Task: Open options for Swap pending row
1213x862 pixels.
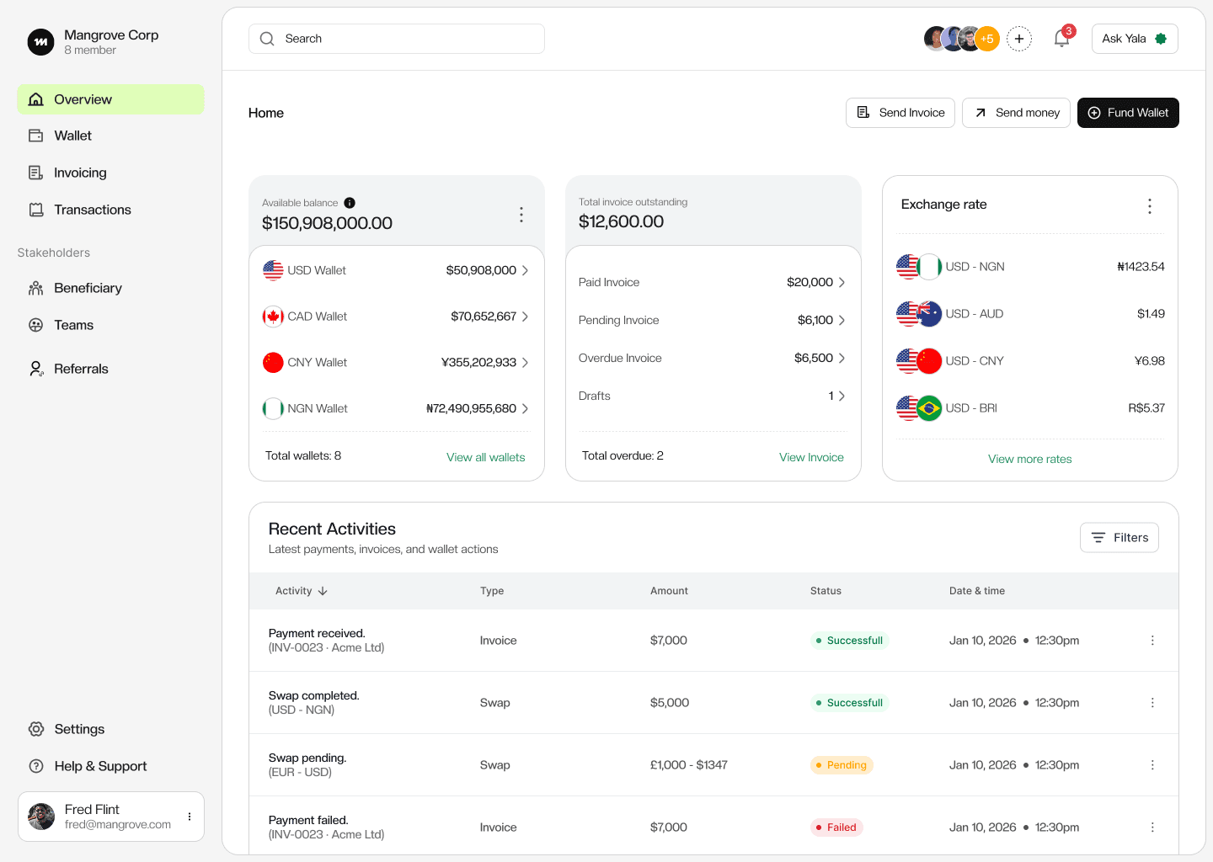Action: tap(1152, 765)
